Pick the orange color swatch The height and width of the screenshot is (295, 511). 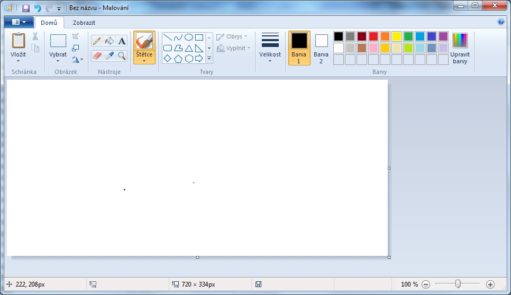coord(385,36)
